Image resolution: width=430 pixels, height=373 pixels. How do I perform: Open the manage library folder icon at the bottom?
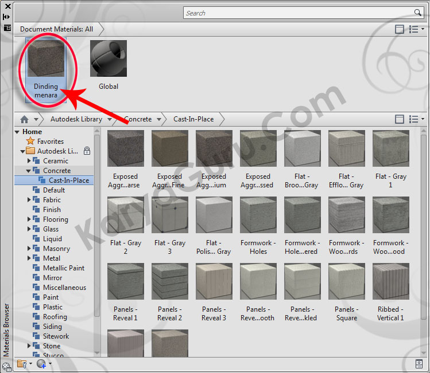click(x=22, y=364)
